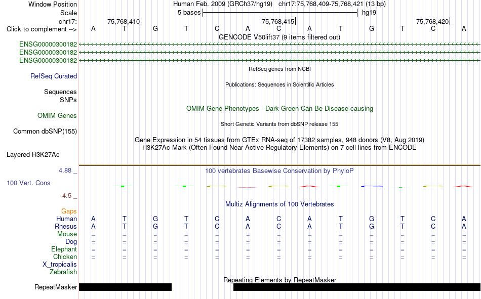Click the GTEx Gene Expression track title

(x=279, y=140)
